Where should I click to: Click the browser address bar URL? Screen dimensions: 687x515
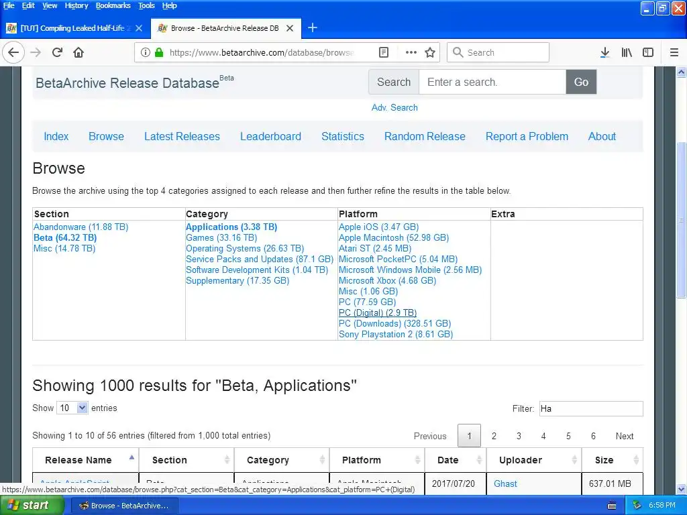[x=262, y=52]
